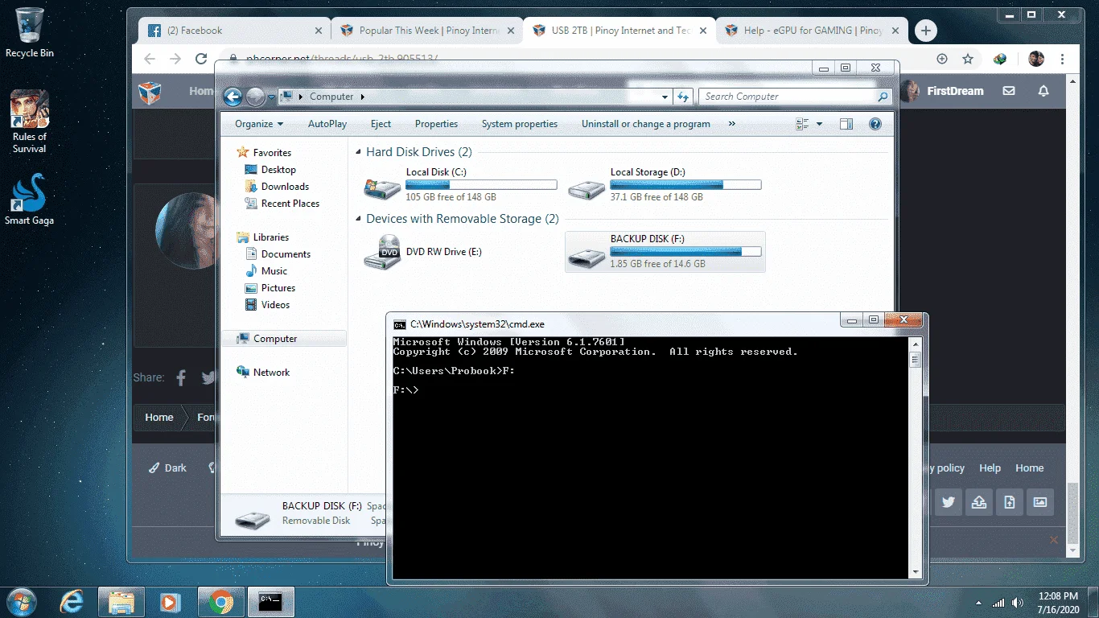Open Videos library in sidebar
1099x618 pixels.
[x=267, y=305]
